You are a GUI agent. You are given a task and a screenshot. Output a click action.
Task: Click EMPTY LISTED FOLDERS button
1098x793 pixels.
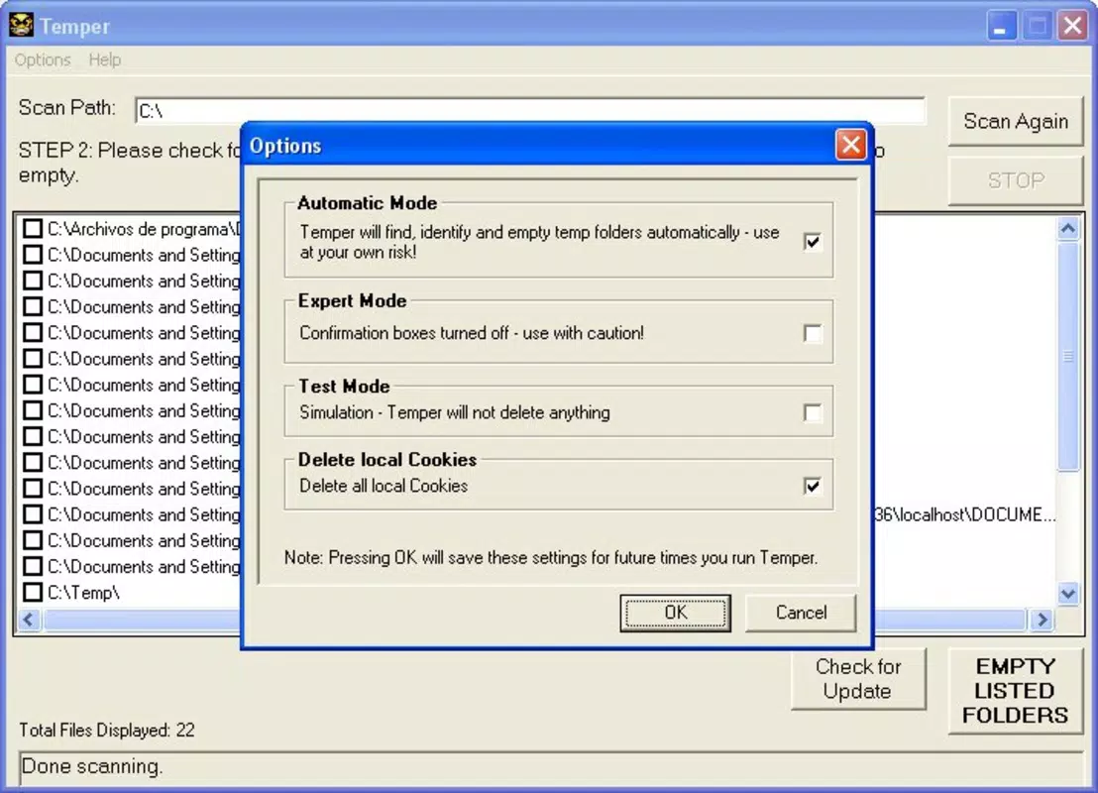(1016, 691)
